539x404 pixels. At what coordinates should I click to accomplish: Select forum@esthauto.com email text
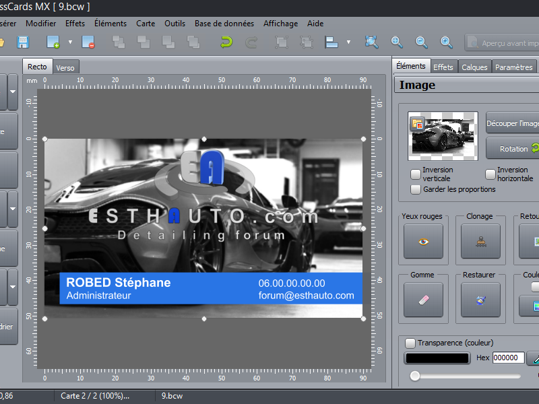(x=307, y=296)
